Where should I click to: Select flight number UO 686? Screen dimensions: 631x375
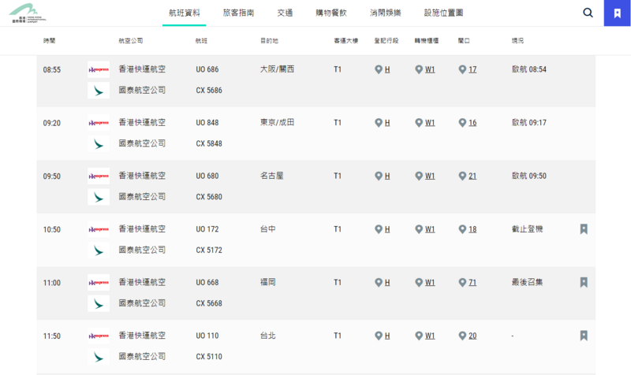click(x=207, y=69)
